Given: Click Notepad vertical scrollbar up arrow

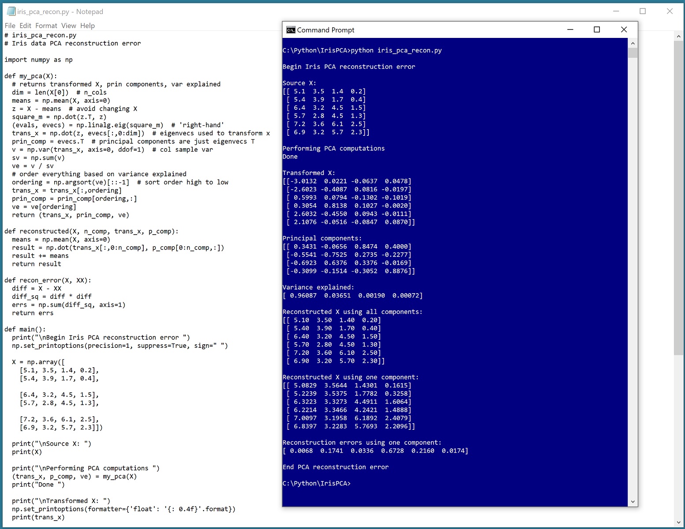Looking at the screenshot, I should tap(678, 36).
